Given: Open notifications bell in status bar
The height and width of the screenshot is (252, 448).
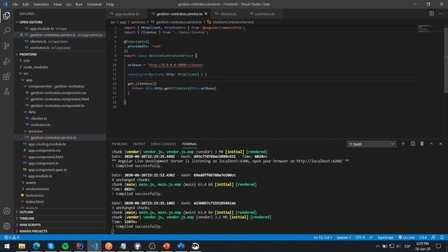Looking at the screenshot, I should [442, 237].
